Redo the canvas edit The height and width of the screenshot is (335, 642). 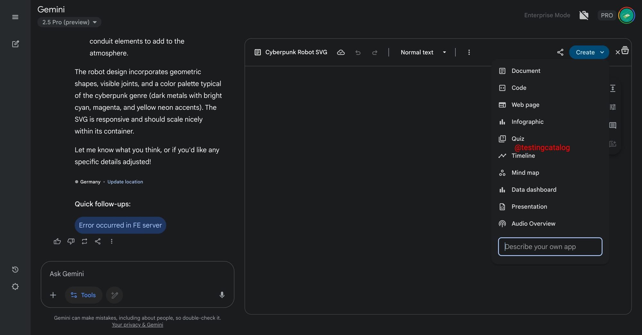pos(375,52)
